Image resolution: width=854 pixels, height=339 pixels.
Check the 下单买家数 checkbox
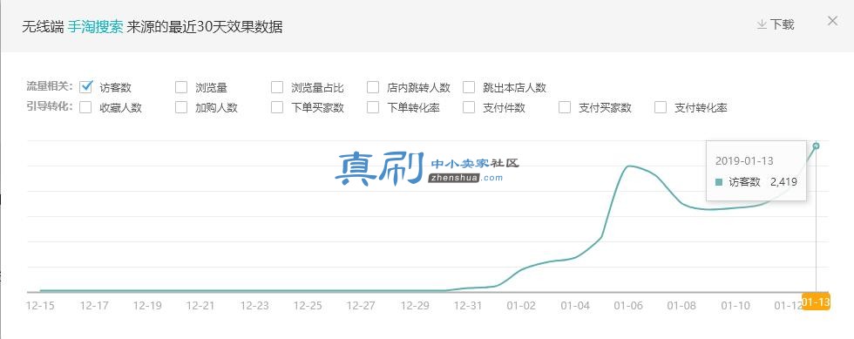tap(277, 107)
